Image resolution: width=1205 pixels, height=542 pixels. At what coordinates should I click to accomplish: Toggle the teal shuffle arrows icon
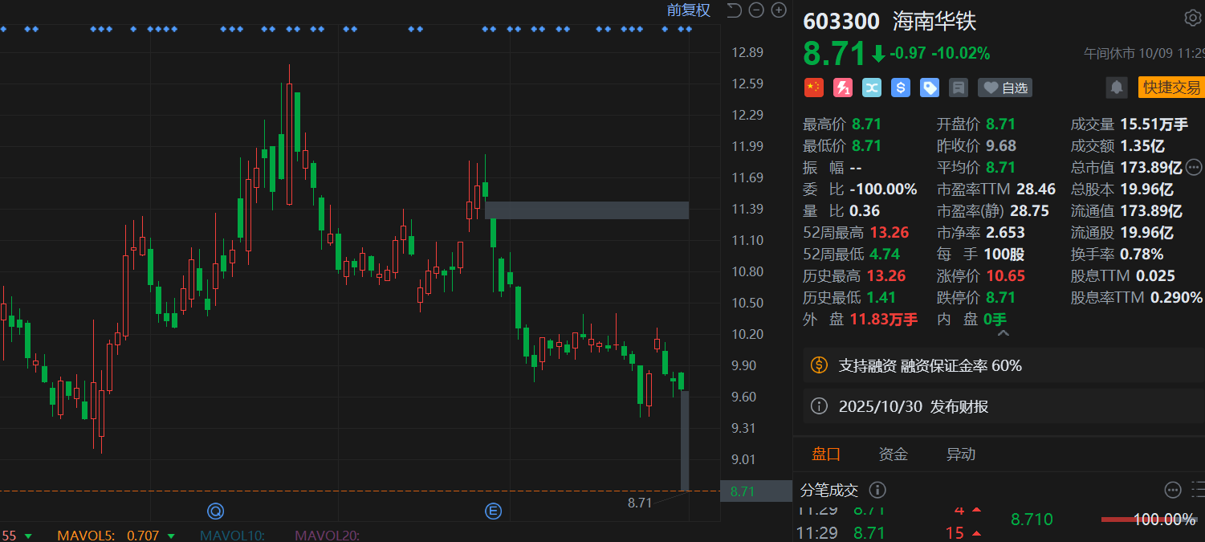click(x=872, y=88)
